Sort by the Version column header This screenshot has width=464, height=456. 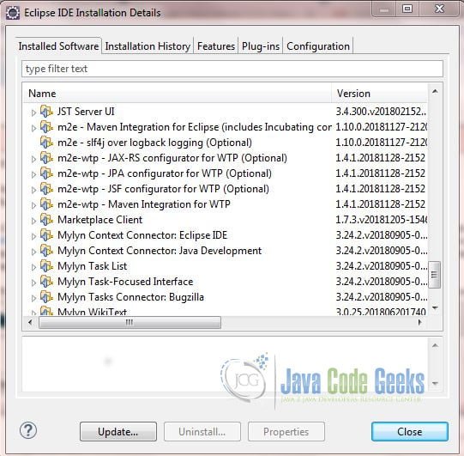coord(380,94)
